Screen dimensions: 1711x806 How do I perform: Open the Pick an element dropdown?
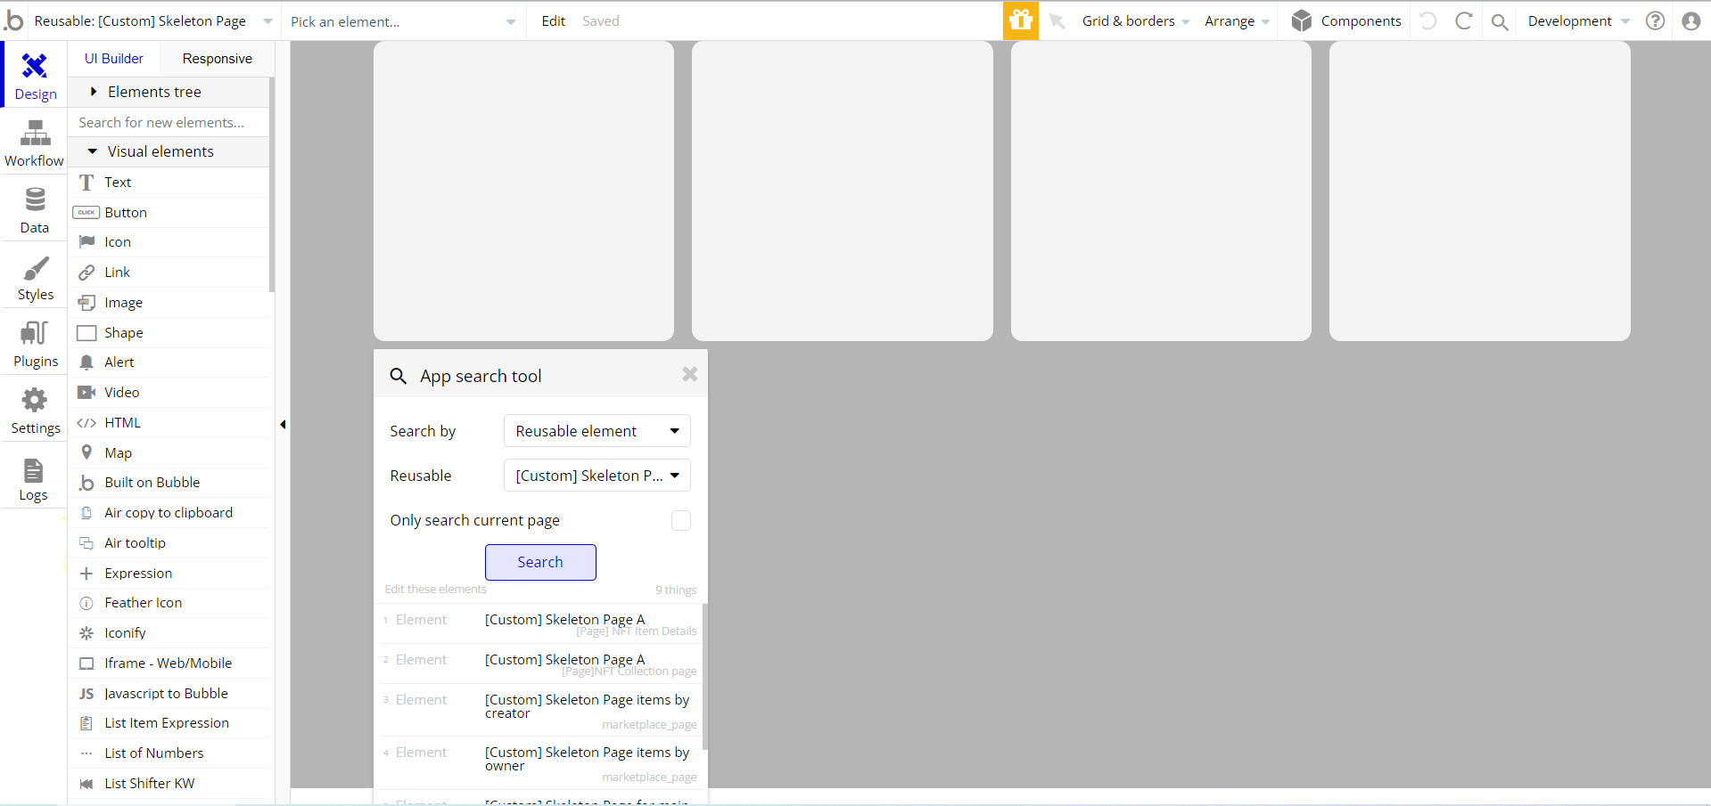pos(403,21)
